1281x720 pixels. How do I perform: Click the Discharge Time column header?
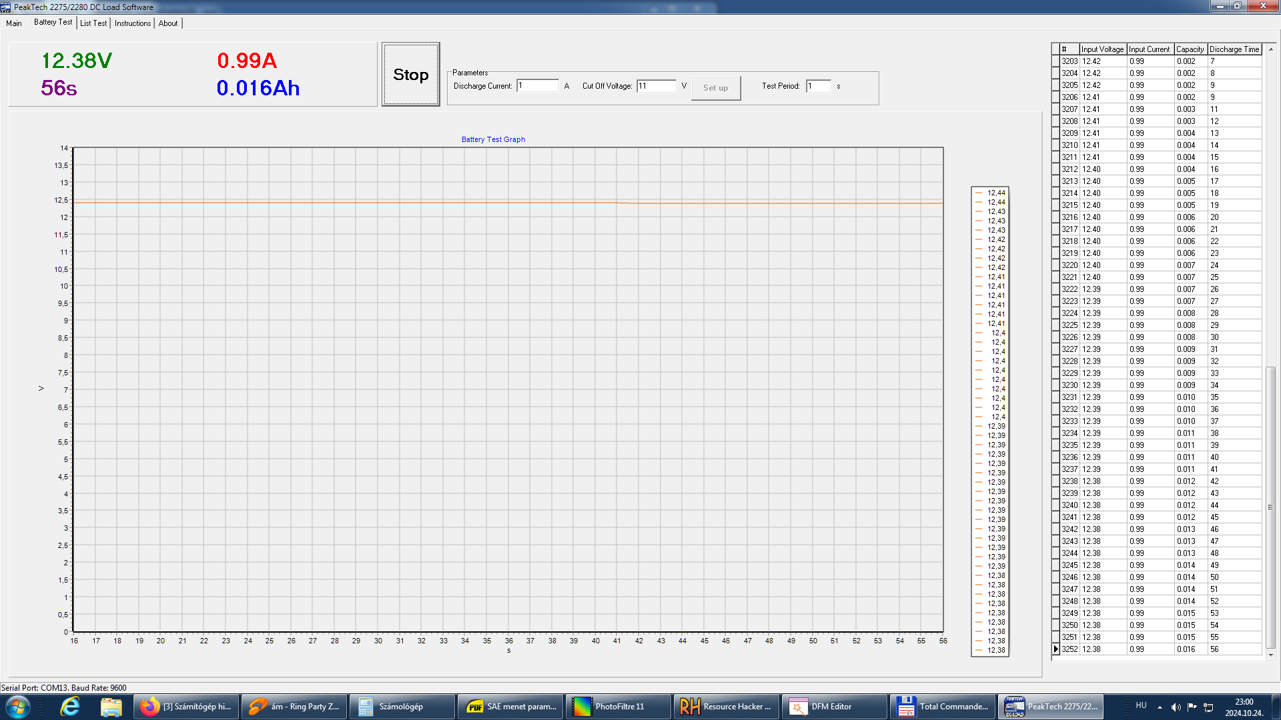point(1234,49)
